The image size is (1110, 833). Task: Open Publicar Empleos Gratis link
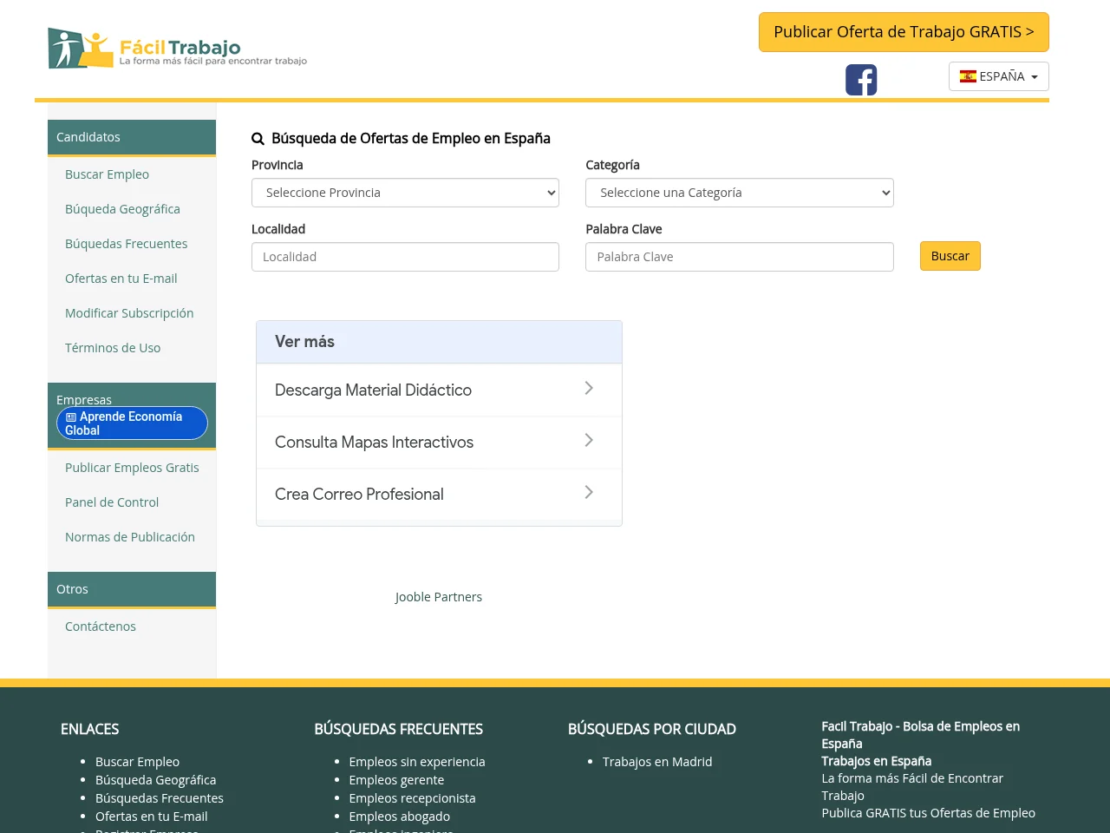tap(132, 468)
